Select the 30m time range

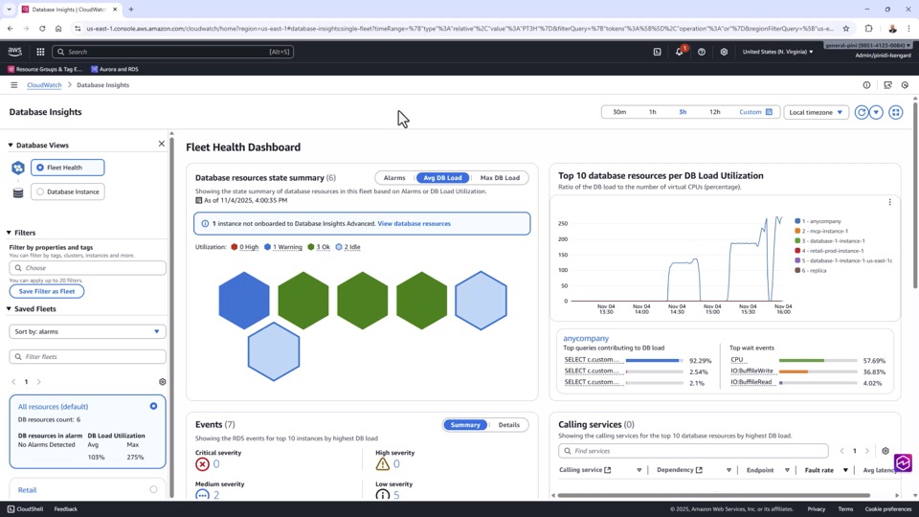619,112
